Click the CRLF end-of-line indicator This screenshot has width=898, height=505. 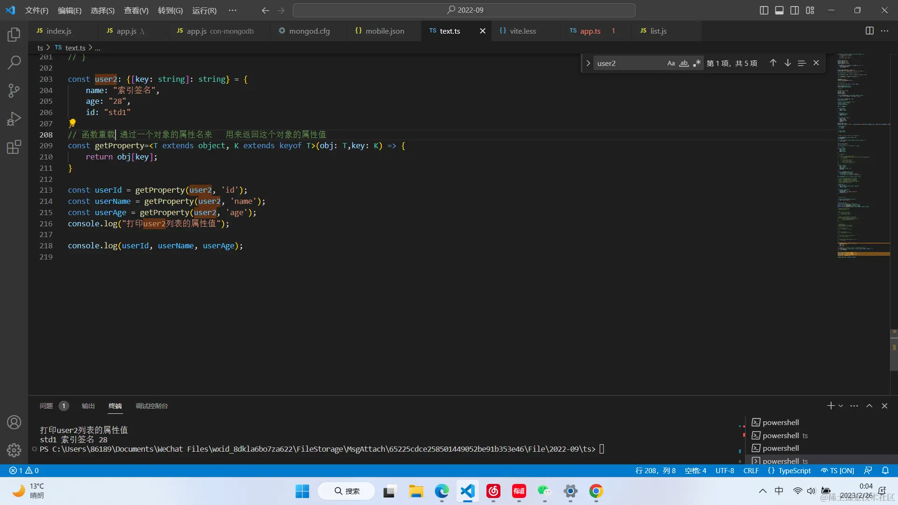click(751, 470)
